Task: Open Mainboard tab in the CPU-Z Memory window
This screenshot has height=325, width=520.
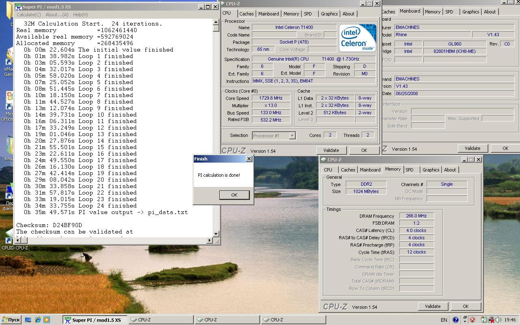Action: point(370,170)
